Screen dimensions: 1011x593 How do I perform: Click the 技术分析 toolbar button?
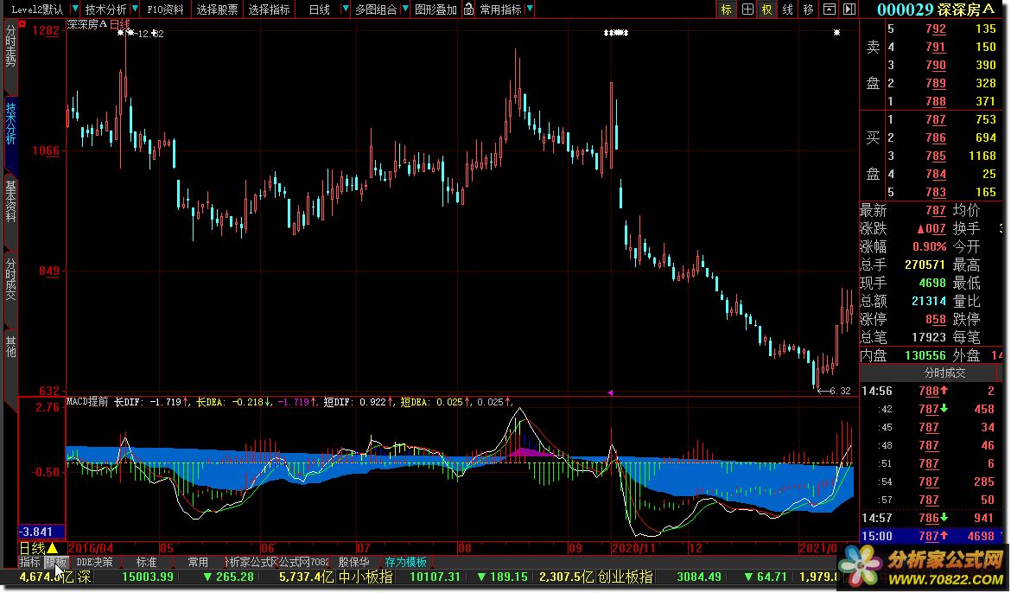[x=105, y=9]
